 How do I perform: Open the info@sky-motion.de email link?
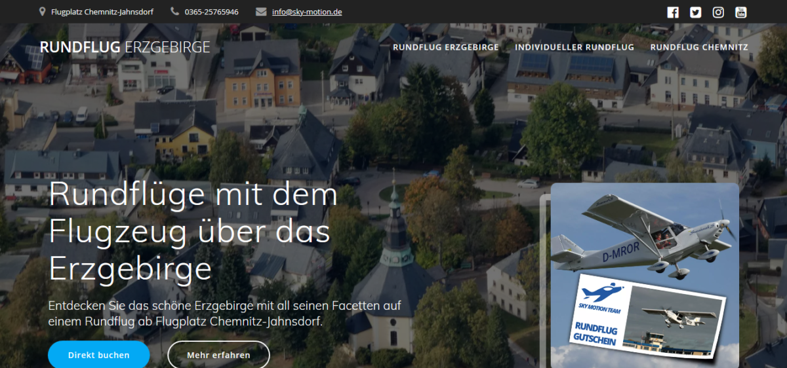[307, 12]
